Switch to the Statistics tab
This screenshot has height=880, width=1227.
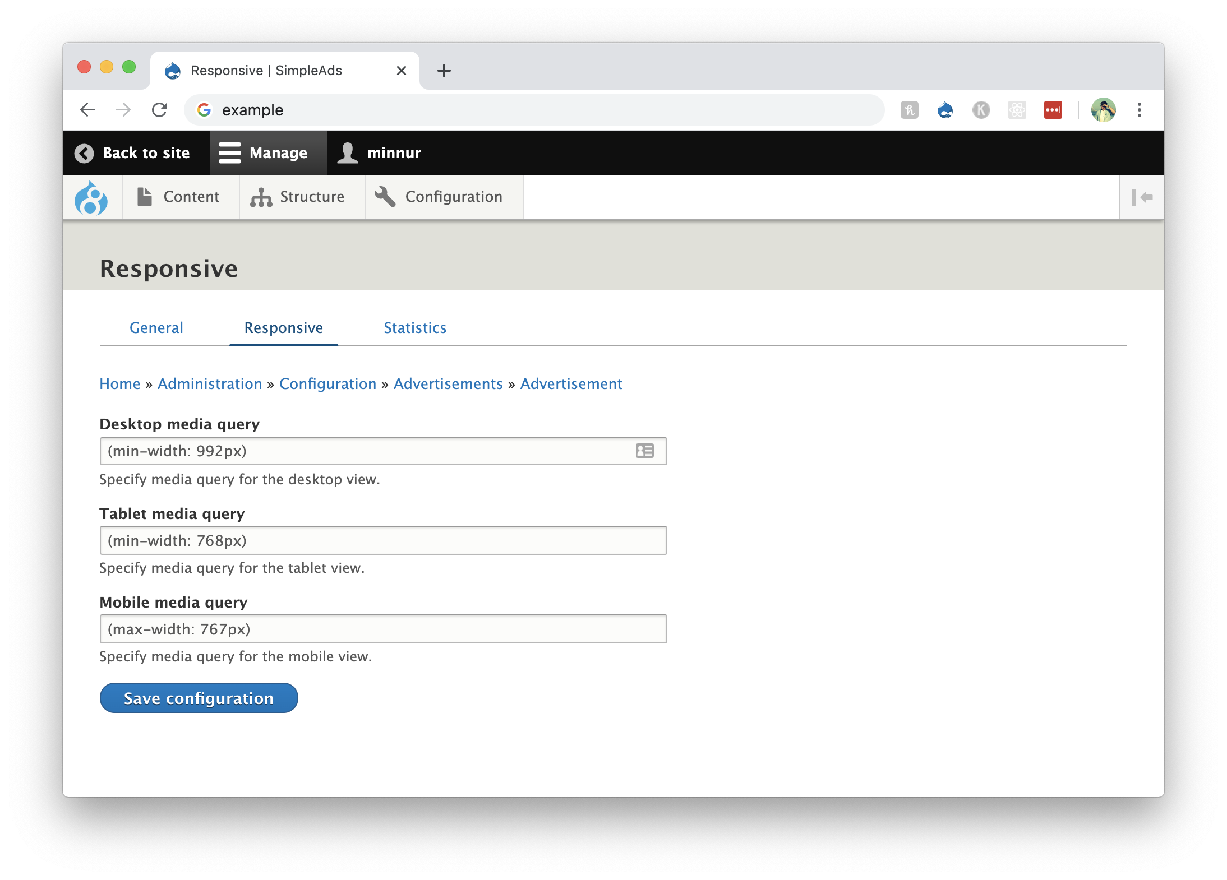pyautogui.click(x=414, y=327)
